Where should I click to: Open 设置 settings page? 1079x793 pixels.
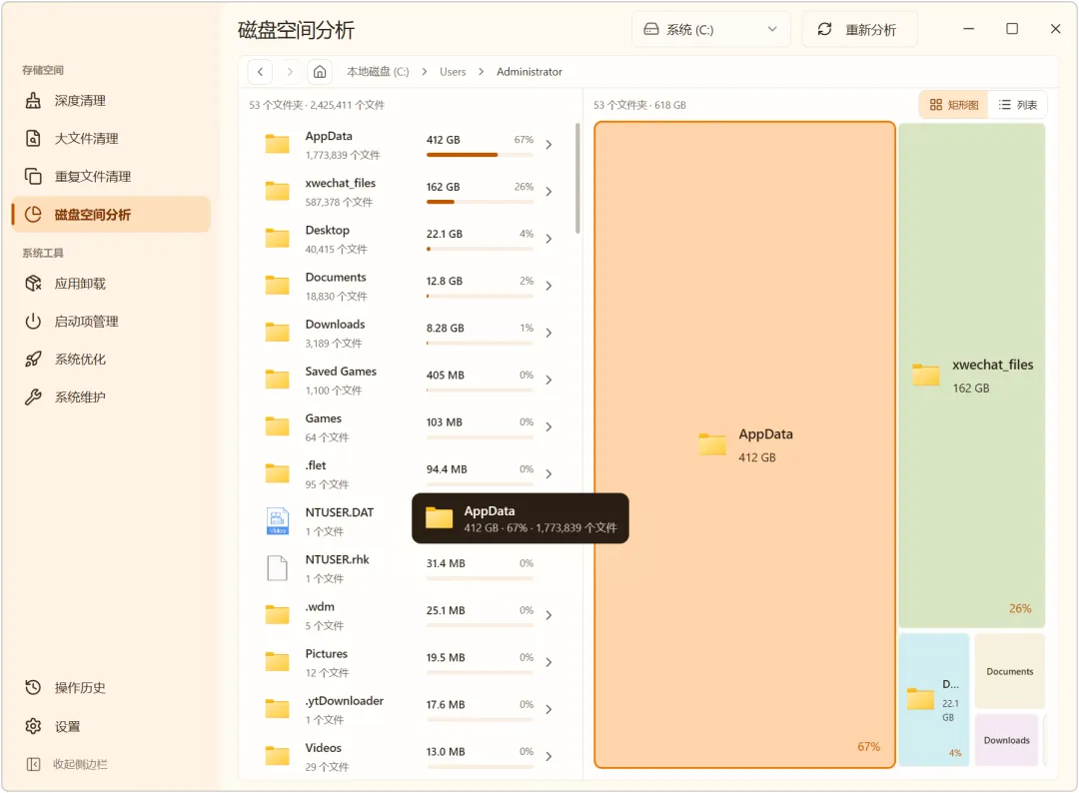tap(111, 726)
